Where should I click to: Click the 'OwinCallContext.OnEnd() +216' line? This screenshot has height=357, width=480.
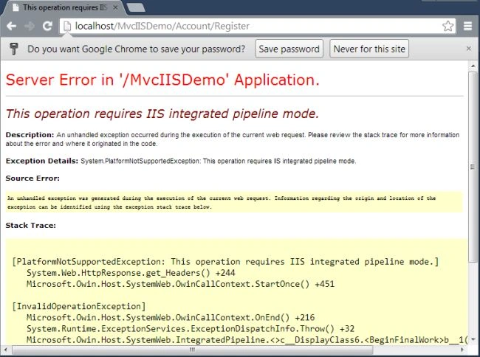tap(171, 317)
